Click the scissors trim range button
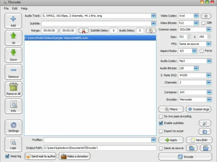217x162 pixels. (84, 31)
